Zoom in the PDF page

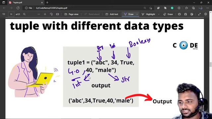coord(45,14)
